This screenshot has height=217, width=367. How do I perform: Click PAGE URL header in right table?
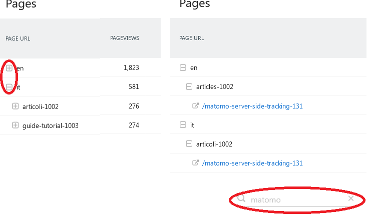pyautogui.click(x=192, y=38)
